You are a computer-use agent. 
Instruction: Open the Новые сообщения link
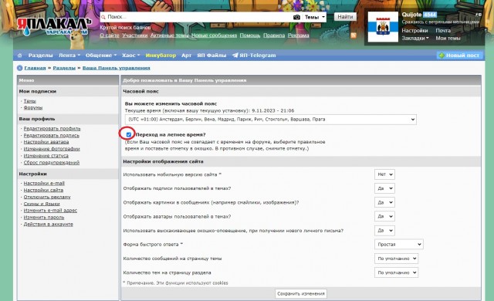point(214,36)
